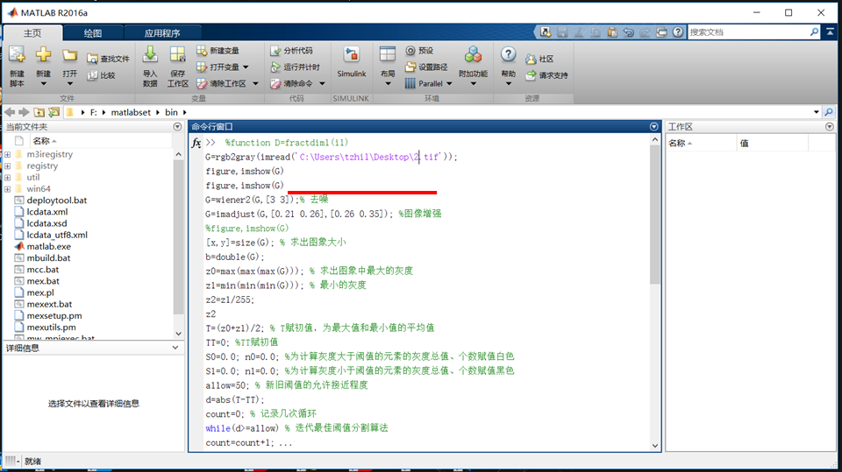Open Preferences (预设) gear icon
The height and width of the screenshot is (472, 842).
point(410,51)
